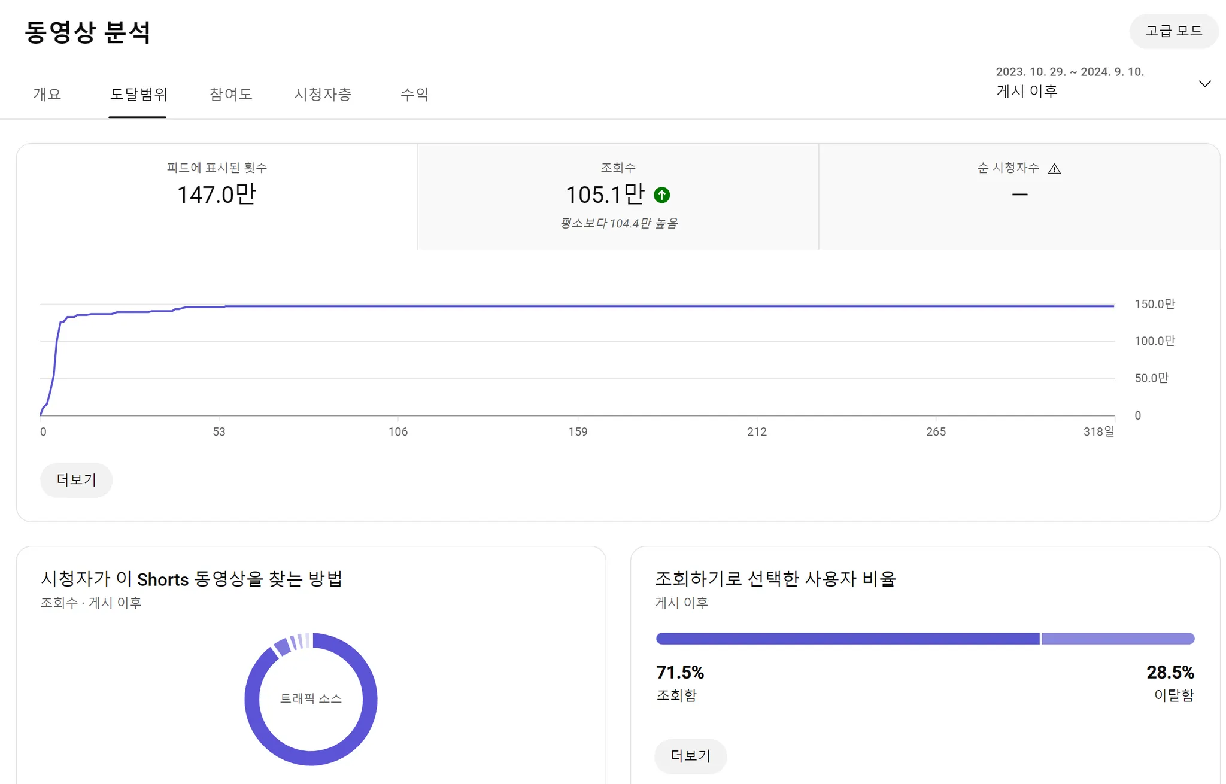Click the dark 조회함 segment of the ratio bar
The image size is (1226, 784).
(847, 639)
